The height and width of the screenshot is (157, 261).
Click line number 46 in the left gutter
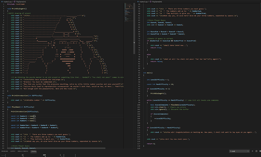[x=3, y=107]
